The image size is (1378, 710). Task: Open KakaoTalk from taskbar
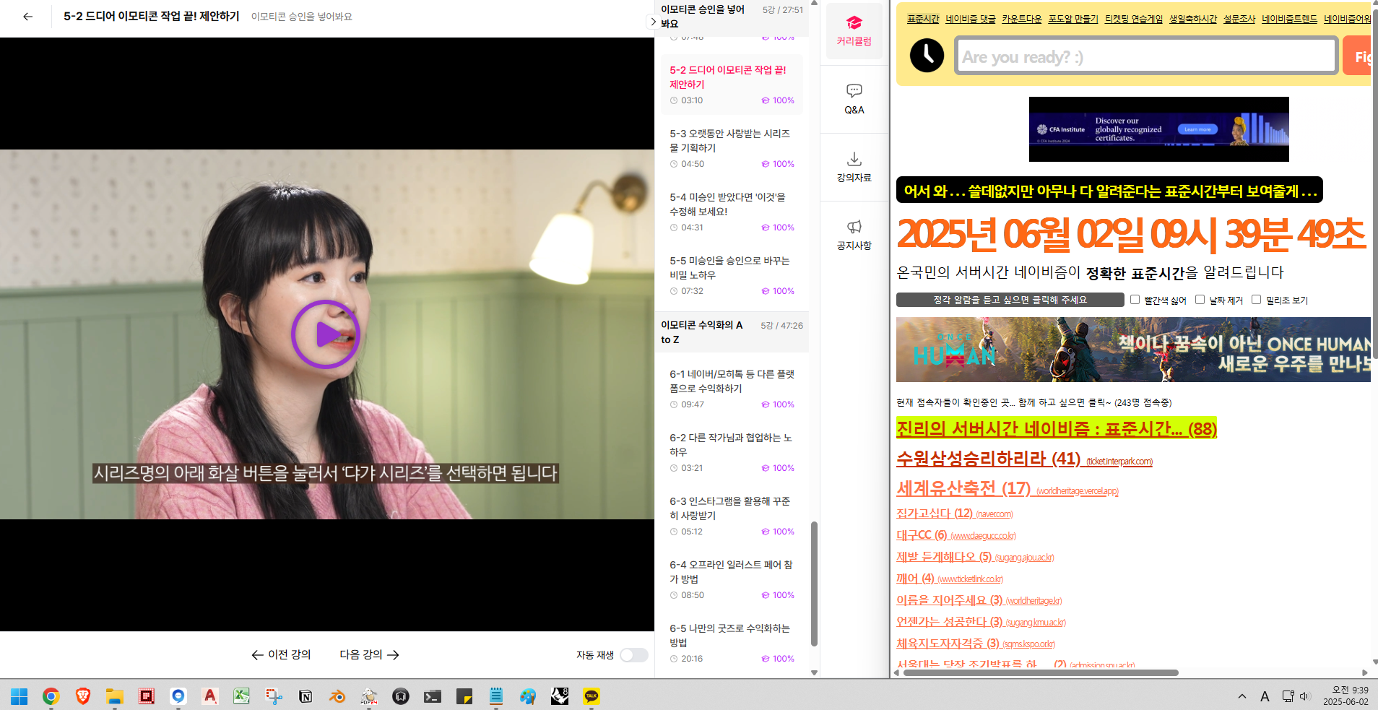click(591, 696)
